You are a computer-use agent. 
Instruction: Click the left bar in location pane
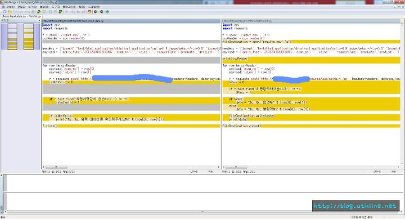(x=12, y=37)
